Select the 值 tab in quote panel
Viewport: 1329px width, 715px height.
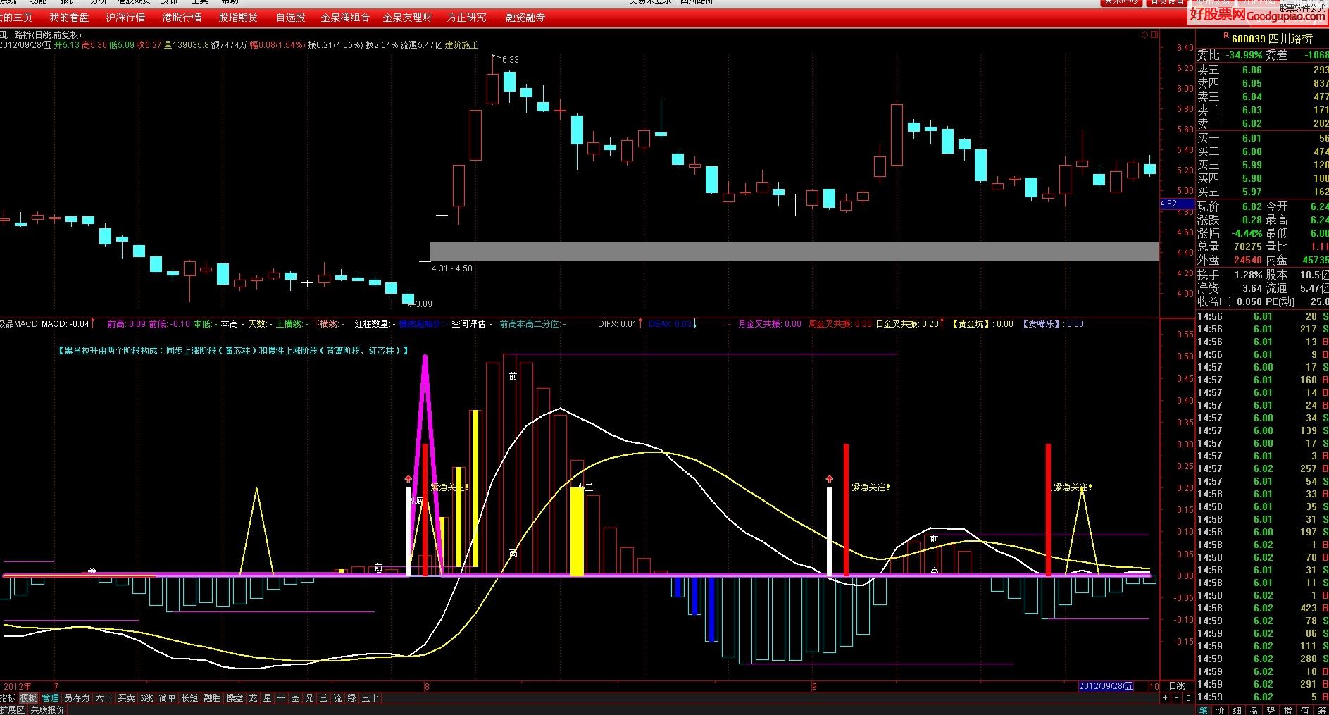click(x=1305, y=710)
